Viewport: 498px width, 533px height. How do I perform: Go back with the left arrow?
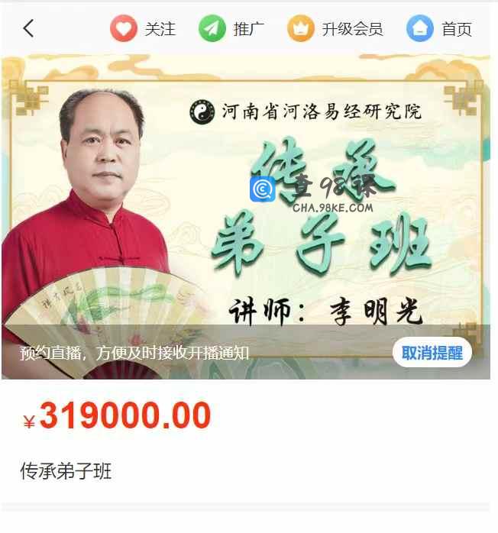28,28
